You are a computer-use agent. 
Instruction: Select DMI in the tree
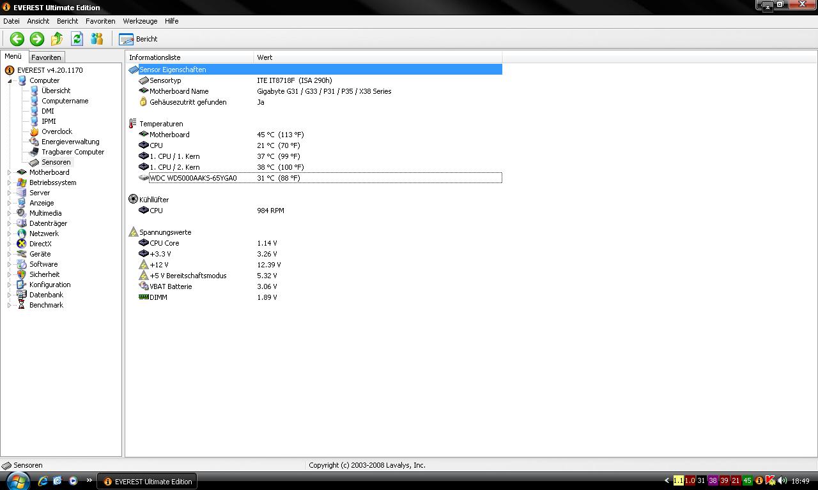[x=47, y=111]
